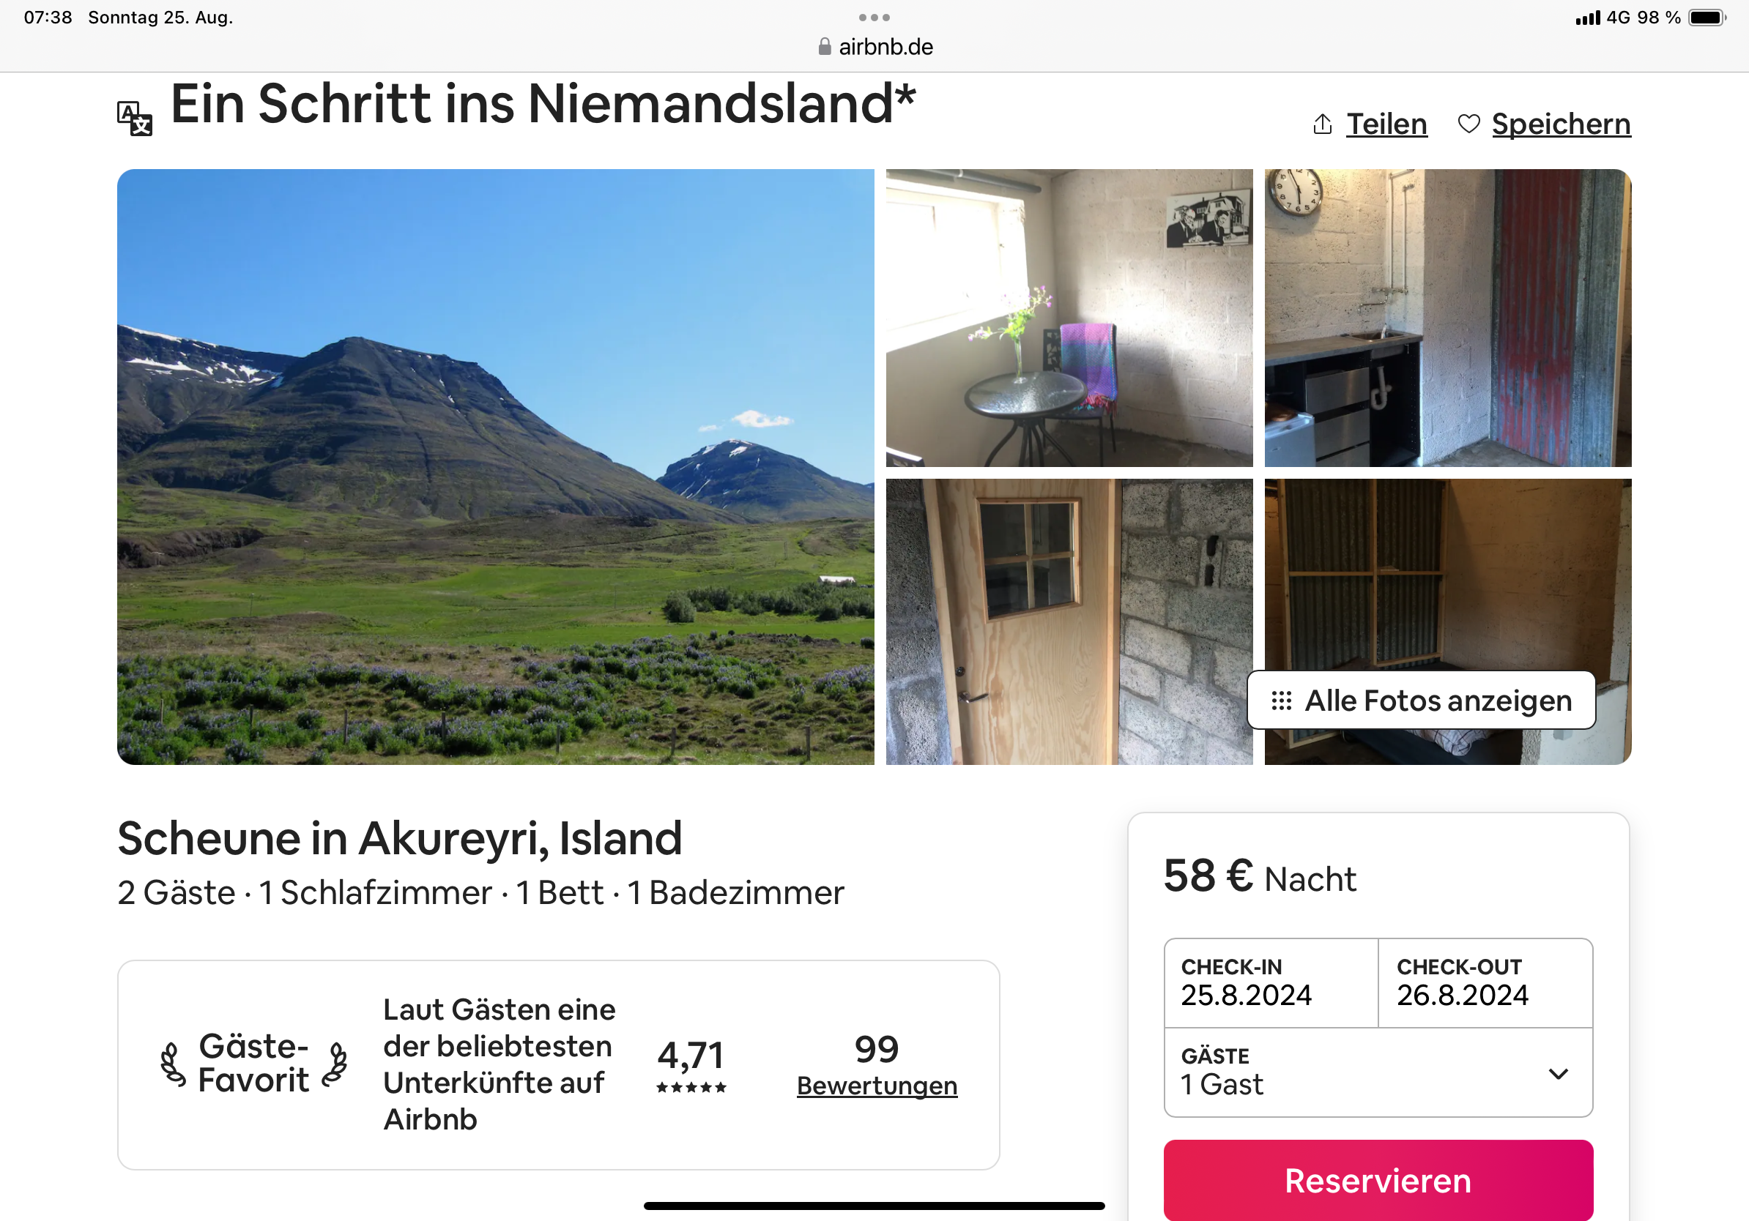Click the Teilen link
Viewport: 1749px width, 1221px height.
click(x=1386, y=124)
